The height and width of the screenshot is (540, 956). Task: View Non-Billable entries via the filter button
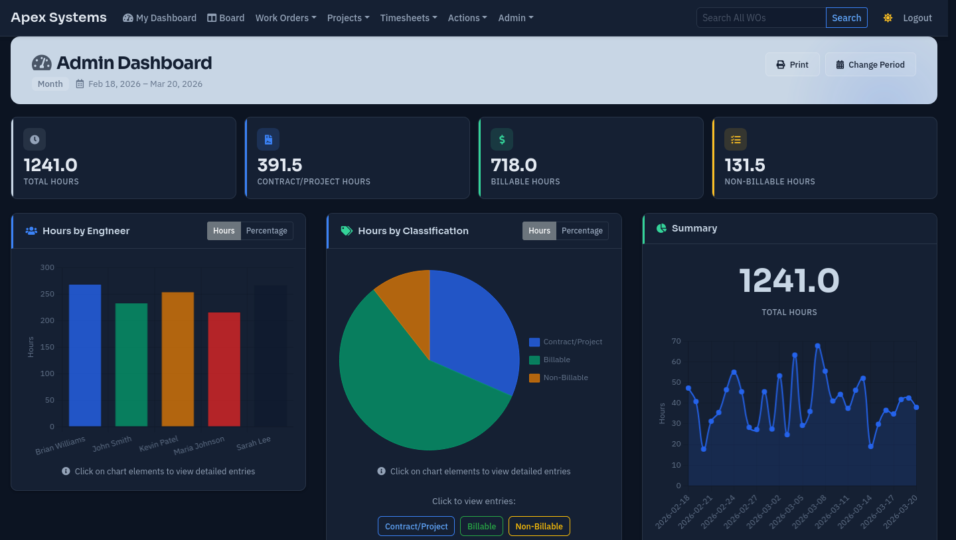coord(539,525)
